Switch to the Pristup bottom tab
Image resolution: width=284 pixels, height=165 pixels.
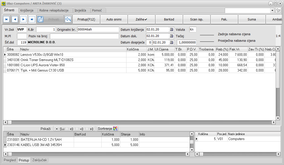point(24,160)
